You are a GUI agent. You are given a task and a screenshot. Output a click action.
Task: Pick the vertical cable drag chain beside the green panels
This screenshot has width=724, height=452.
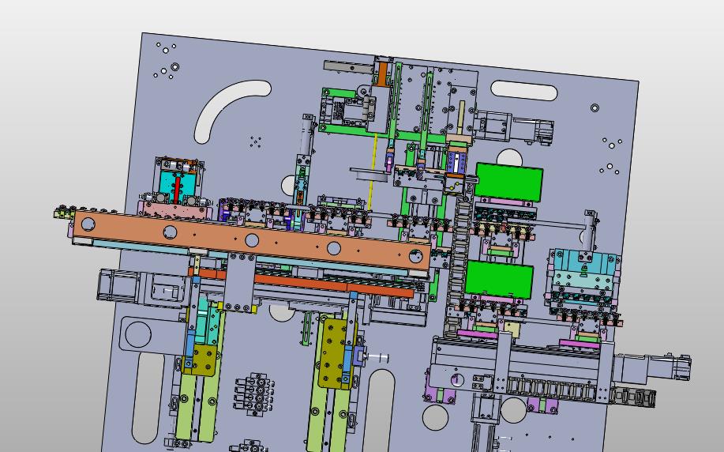pyautogui.click(x=458, y=263)
